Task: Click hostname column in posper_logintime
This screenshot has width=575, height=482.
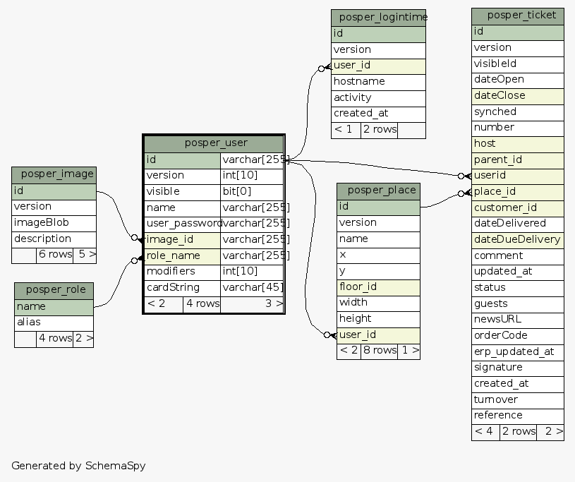Action: 378,82
